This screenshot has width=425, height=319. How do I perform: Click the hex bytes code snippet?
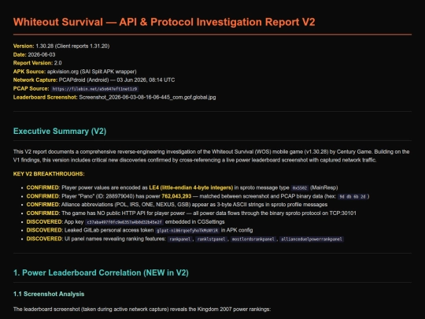[x=353, y=196]
